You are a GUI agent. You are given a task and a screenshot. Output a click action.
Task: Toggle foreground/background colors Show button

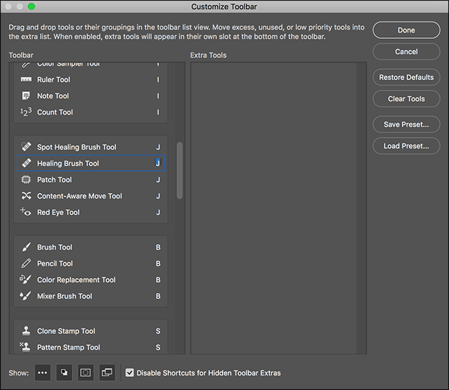coord(64,373)
